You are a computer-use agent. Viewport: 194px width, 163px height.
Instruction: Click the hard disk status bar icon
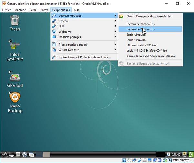click(x=124, y=160)
